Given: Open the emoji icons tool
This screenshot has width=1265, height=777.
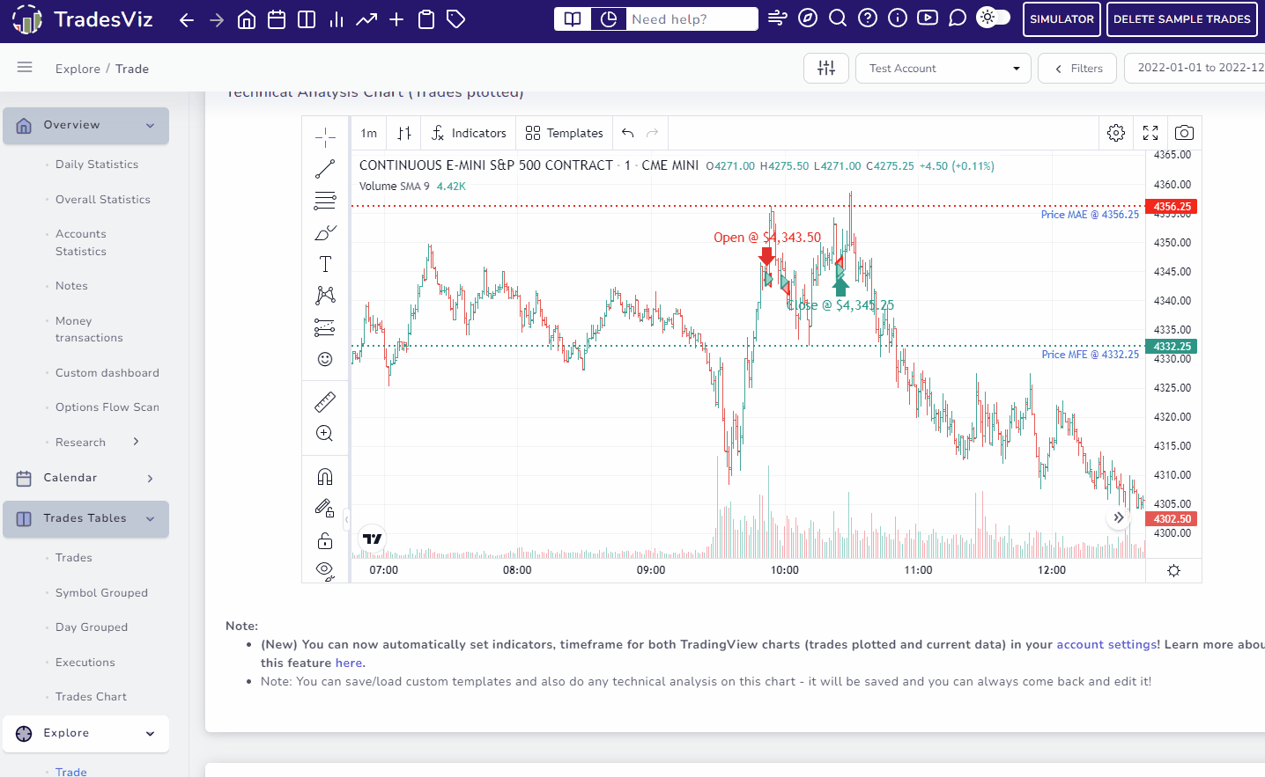Looking at the screenshot, I should click(x=325, y=359).
